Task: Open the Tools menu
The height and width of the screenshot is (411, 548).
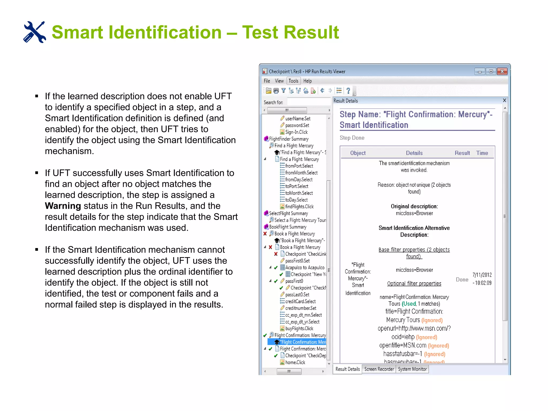Action: pyautogui.click(x=293, y=81)
